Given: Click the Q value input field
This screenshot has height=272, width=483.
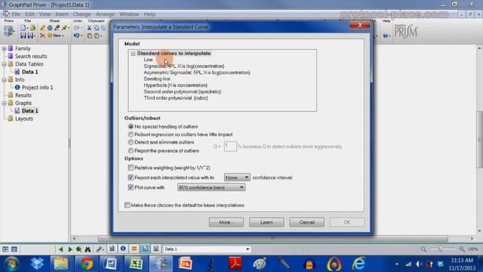Looking at the screenshot, I should coord(230,146).
